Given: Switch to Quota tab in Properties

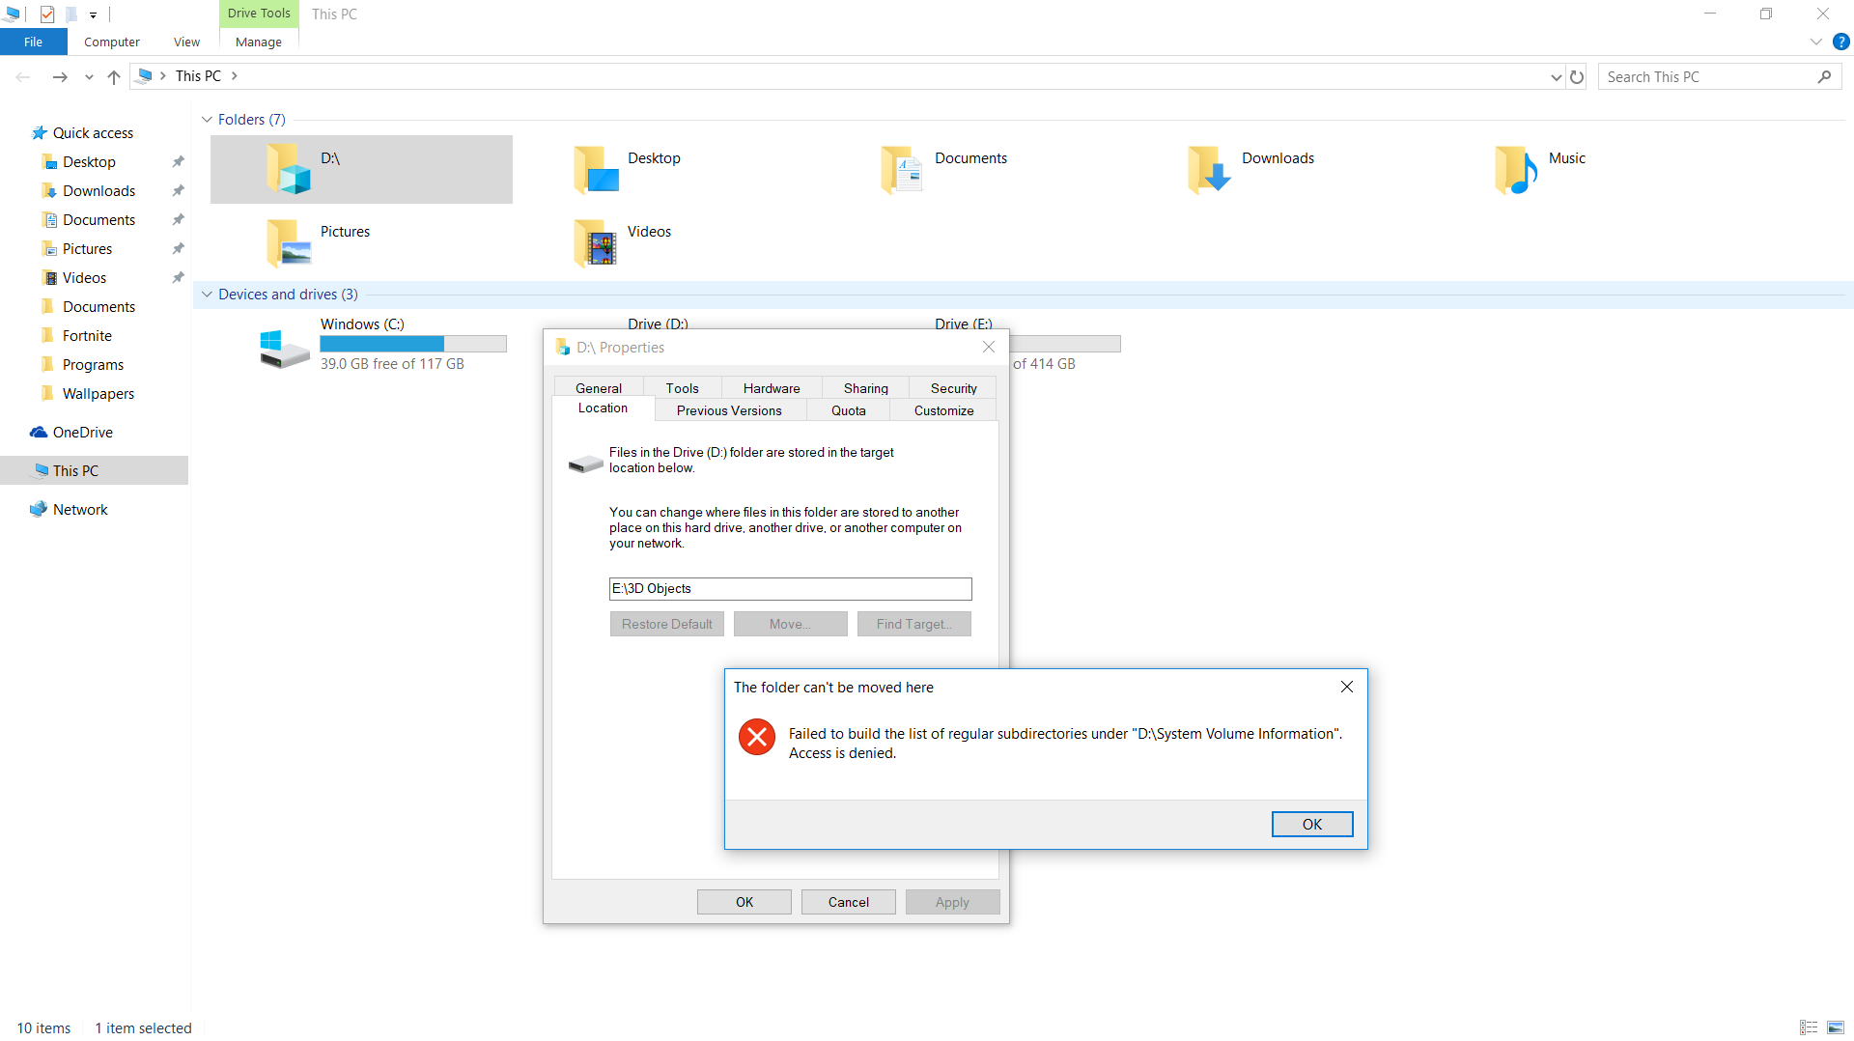Looking at the screenshot, I should [849, 410].
